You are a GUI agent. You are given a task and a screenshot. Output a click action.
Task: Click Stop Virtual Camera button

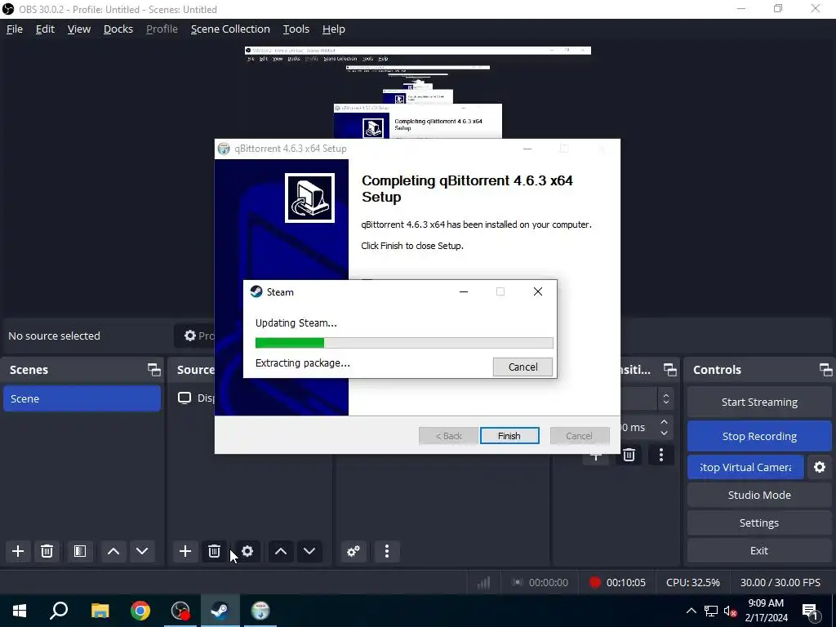tap(745, 467)
